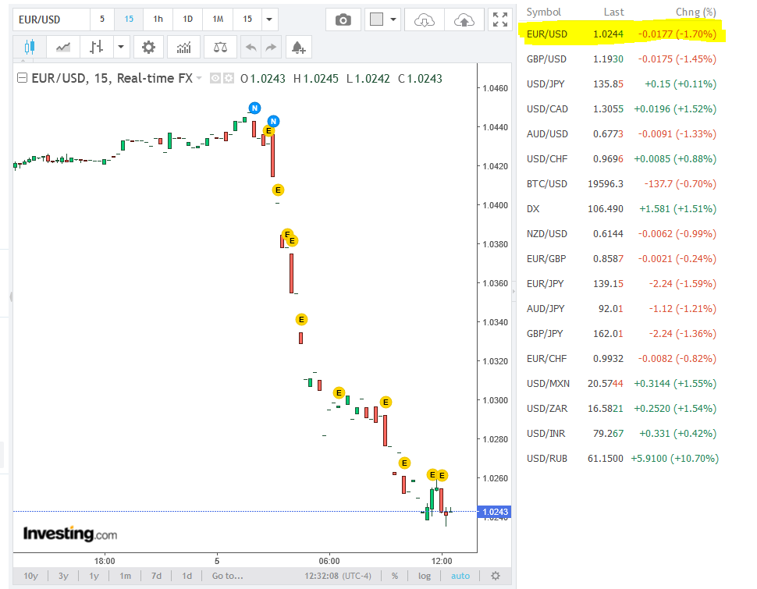
Task: Open the legend title dropdown arrow
Action: point(199,78)
